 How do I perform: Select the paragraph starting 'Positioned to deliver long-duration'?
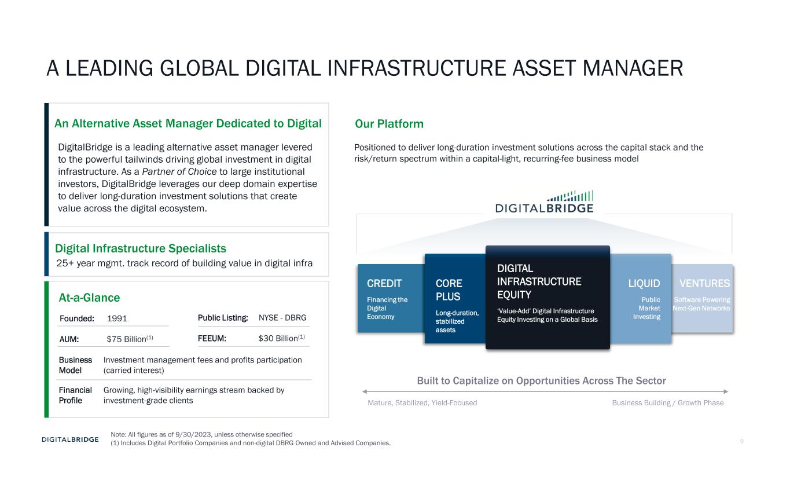click(x=528, y=153)
